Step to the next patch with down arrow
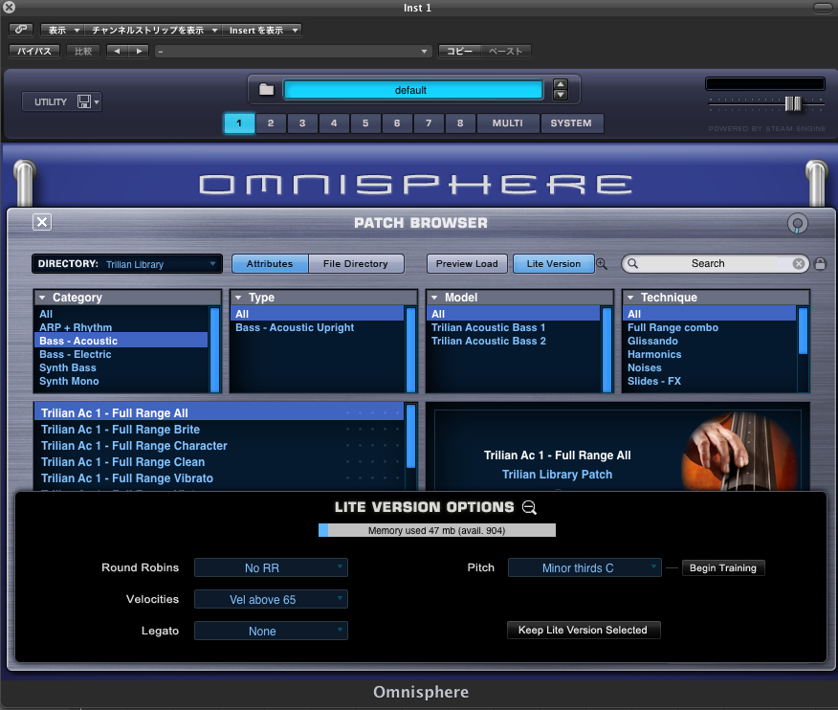This screenshot has width=838, height=710. tap(560, 95)
